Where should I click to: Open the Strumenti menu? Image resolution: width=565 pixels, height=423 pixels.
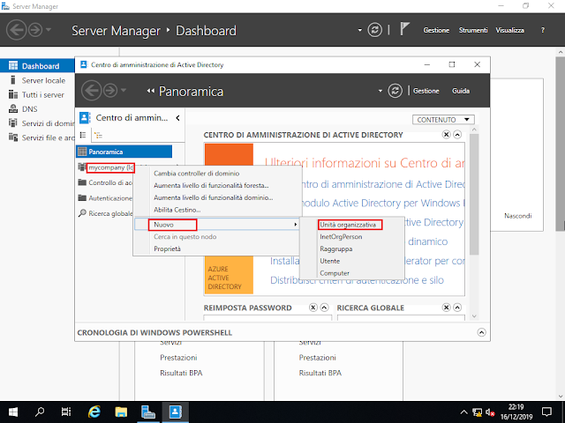coord(473,30)
